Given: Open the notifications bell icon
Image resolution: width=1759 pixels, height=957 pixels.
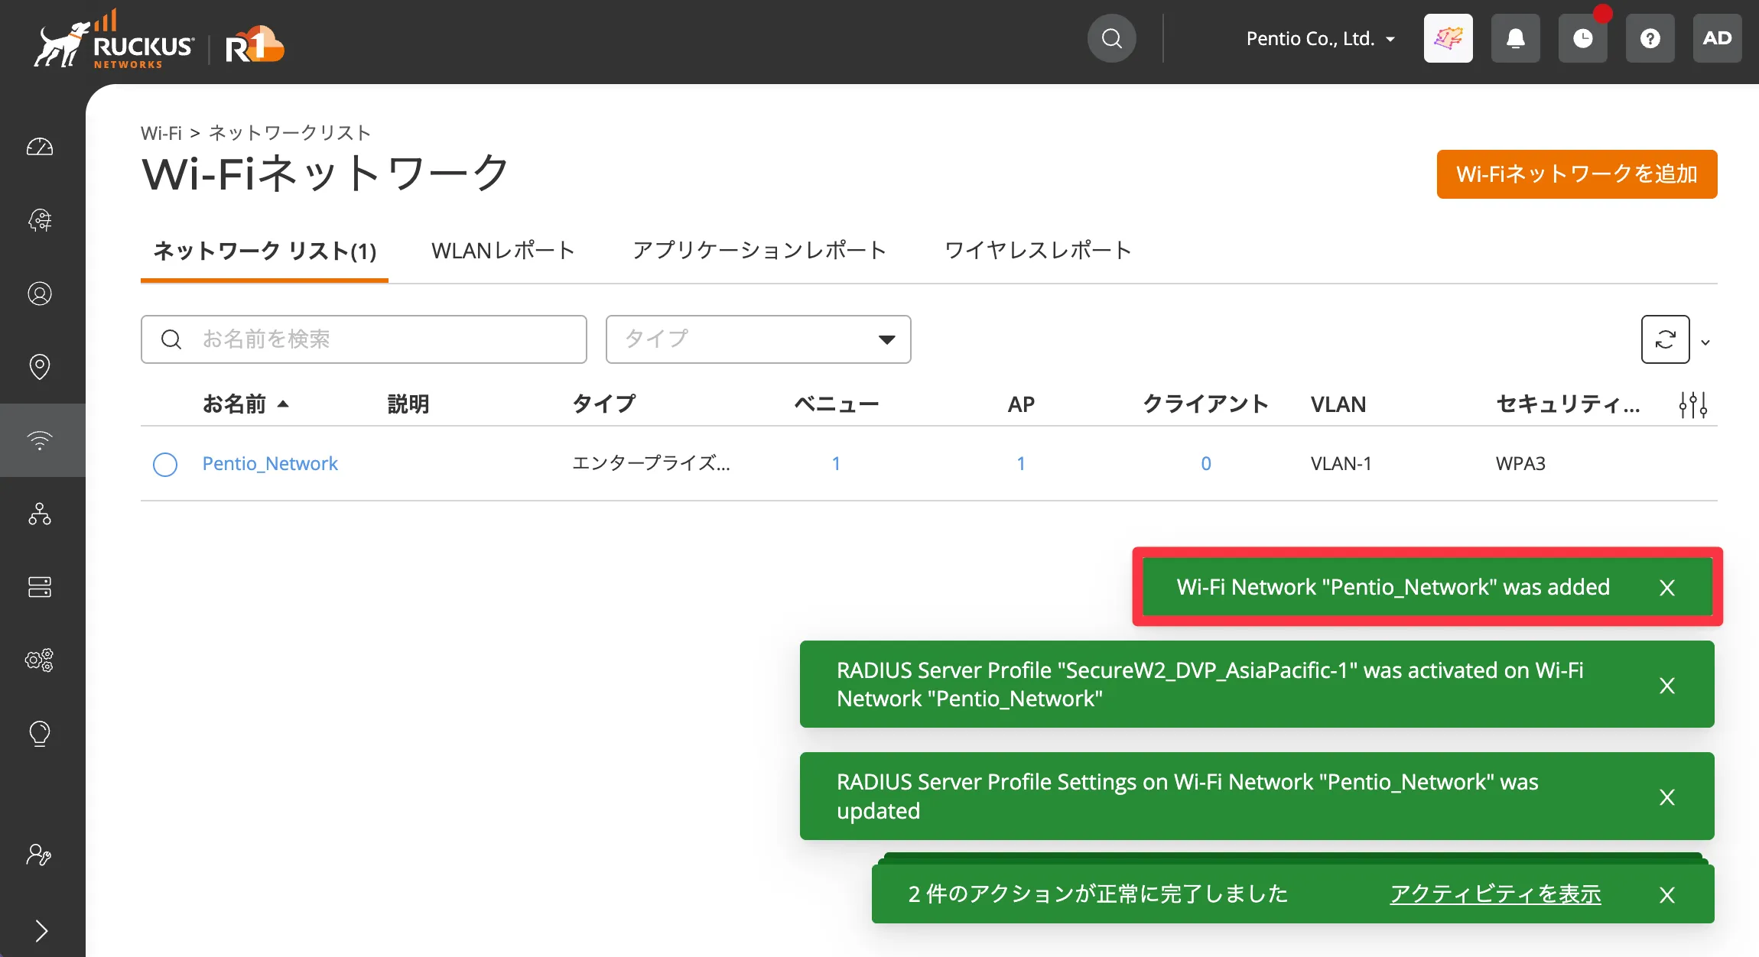Looking at the screenshot, I should click(x=1516, y=38).
